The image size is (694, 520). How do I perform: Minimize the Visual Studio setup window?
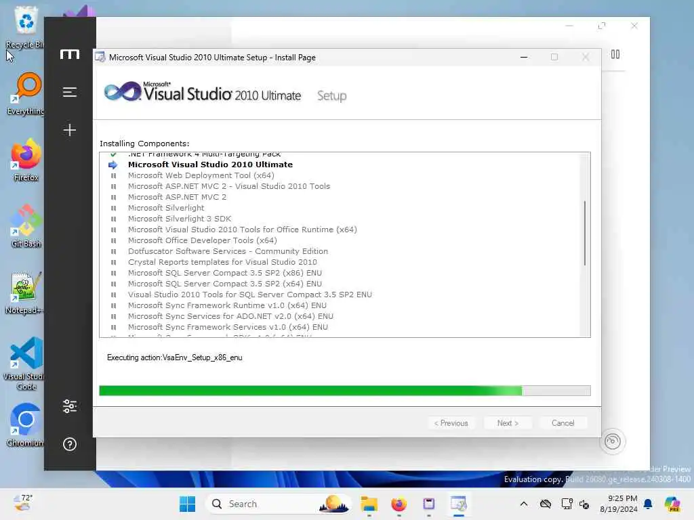[x=524, y=58]
